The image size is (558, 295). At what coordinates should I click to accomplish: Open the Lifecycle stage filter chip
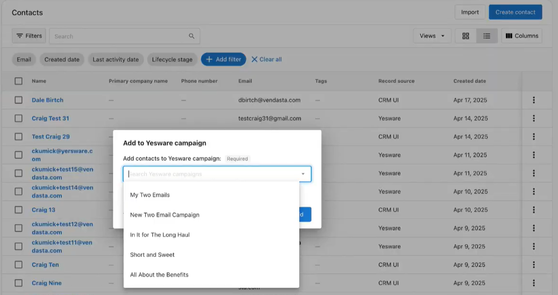pyautogui.click(x=172, y=59)
